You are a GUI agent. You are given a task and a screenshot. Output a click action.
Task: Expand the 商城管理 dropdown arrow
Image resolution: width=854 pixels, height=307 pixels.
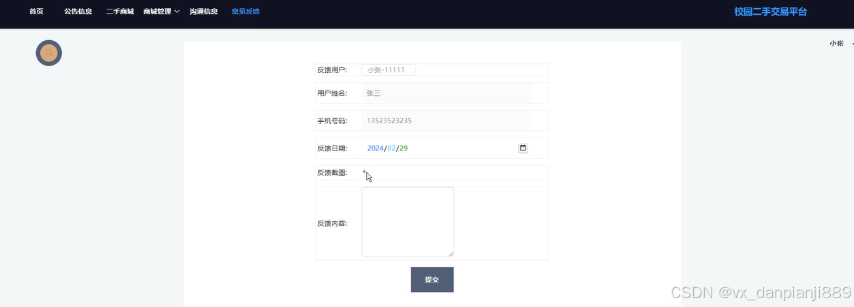click(177, 12)
